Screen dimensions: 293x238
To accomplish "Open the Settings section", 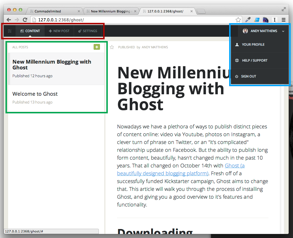I will point(88,31).
